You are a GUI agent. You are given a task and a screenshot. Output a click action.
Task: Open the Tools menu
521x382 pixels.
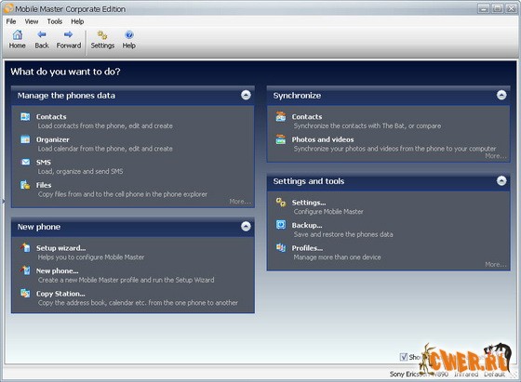click(55, 21)
